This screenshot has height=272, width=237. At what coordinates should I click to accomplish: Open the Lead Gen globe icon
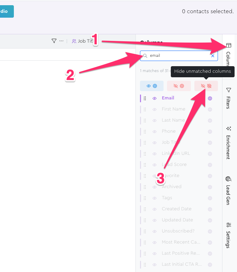click(x=228, y=179)
